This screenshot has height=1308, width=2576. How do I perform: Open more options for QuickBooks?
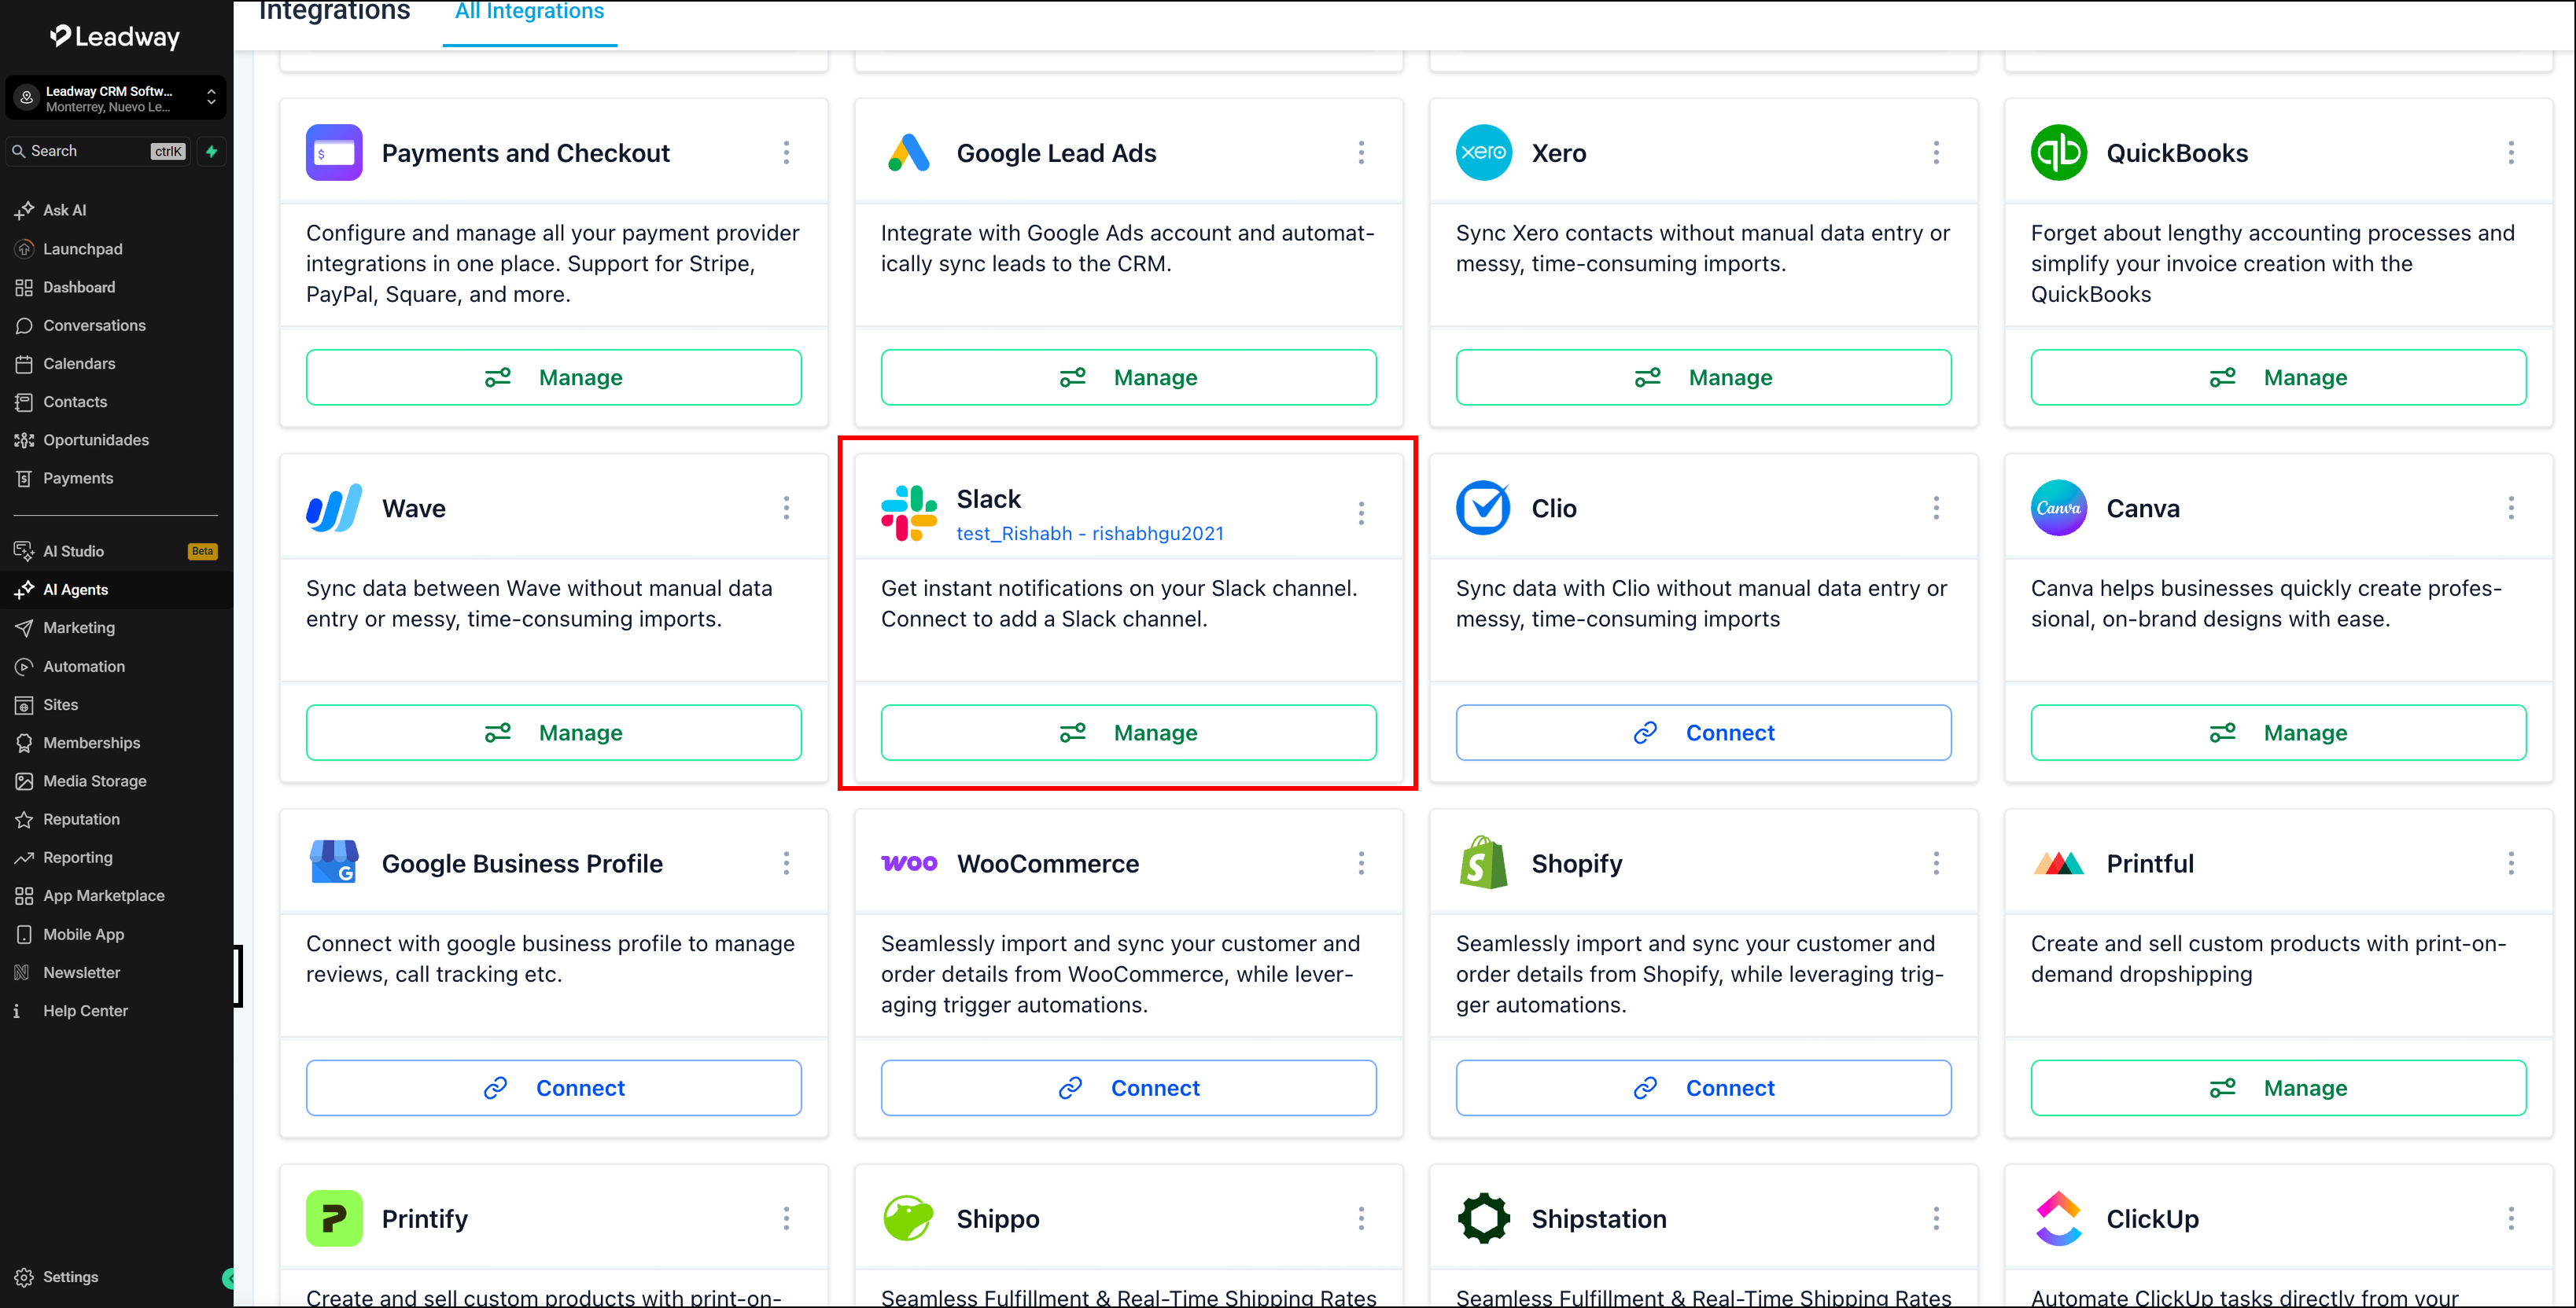(x=2511, y=152)
